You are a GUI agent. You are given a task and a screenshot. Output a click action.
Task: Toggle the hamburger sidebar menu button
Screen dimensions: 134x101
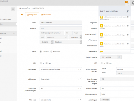click(13, 9)
